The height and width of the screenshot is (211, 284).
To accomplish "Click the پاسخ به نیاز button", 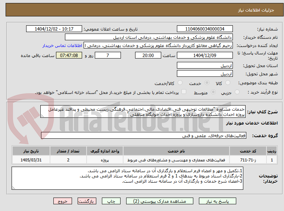I will pyautogui.click(x=217, y=201).
